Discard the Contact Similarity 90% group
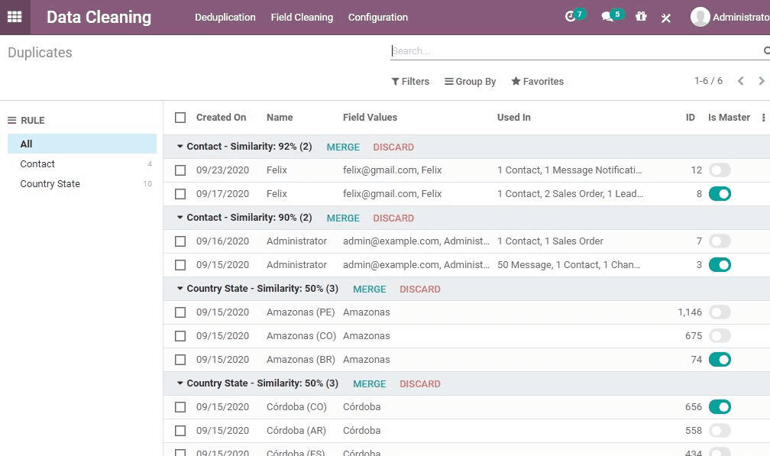This screenshot has height=456, width=770. coord(393,218)
